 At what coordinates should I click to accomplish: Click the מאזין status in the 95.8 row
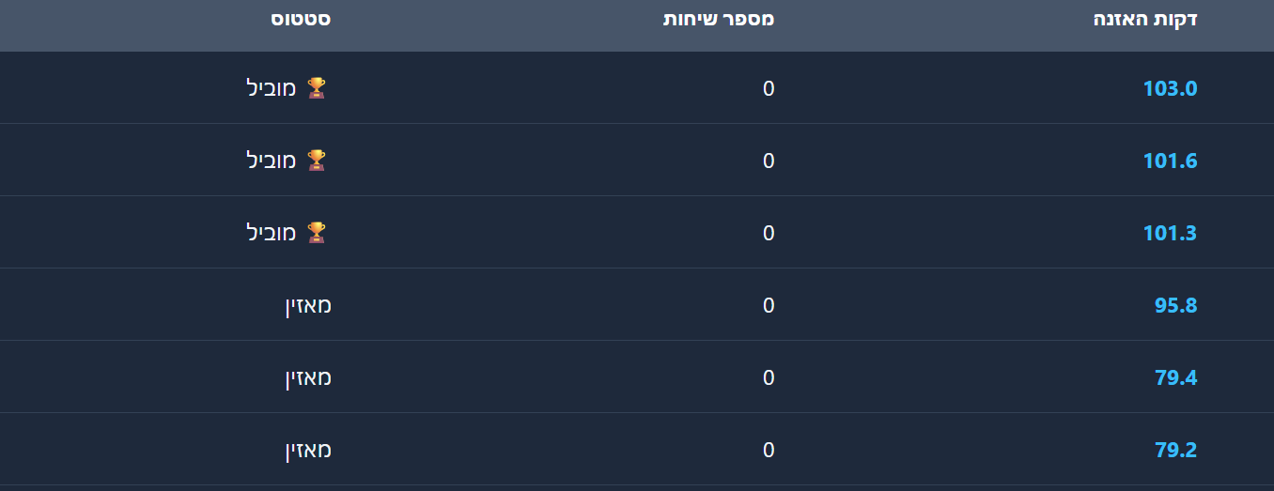pos(308,305)
